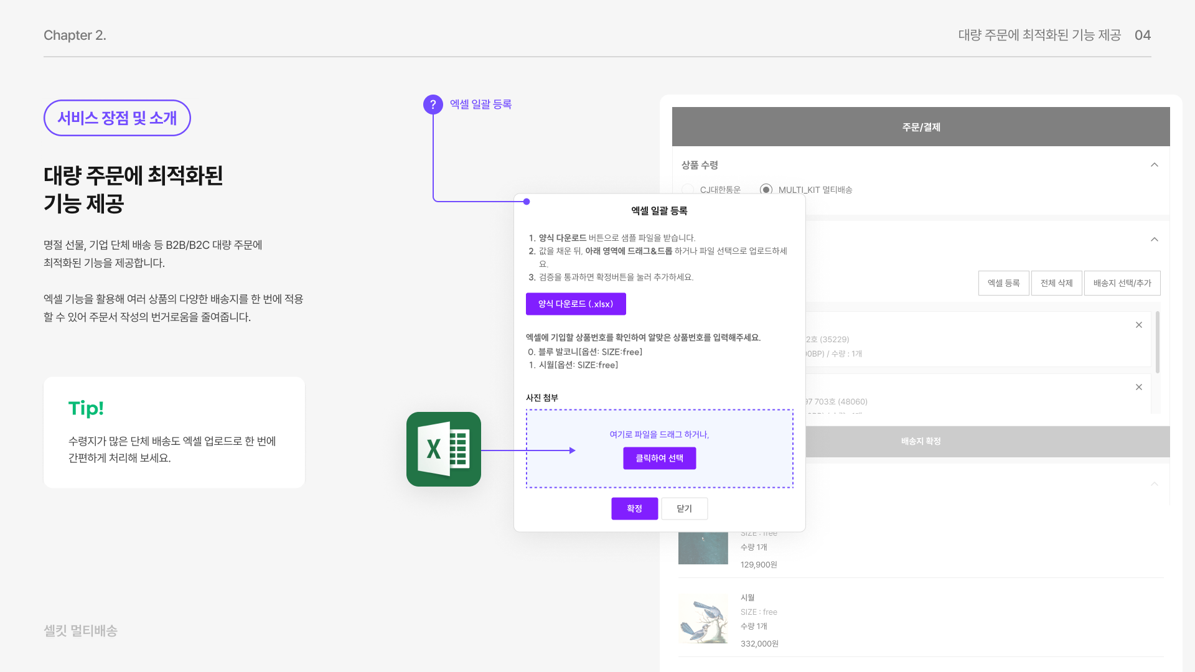The height and width of the screenshot is (672, 1195).
Task: Confirm with the purple 확정 button
Action: (x=634, y=508)
